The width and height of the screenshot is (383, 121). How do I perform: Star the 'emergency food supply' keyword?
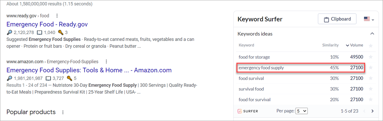tap(371, 67)
